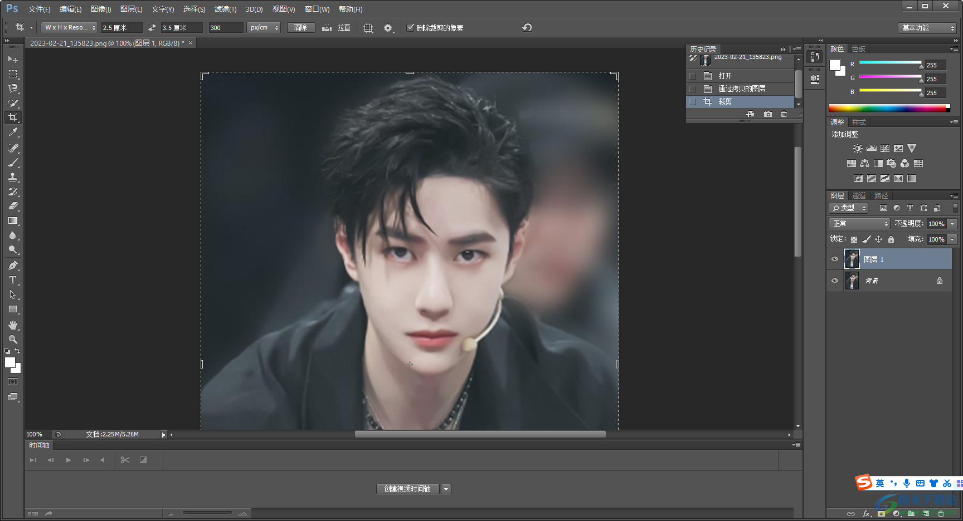Image resolution: width=963 pixels, height=521 pixels.
Task: Open the 类型 layer filter dropdown
Action: click(x=849, y=208)
